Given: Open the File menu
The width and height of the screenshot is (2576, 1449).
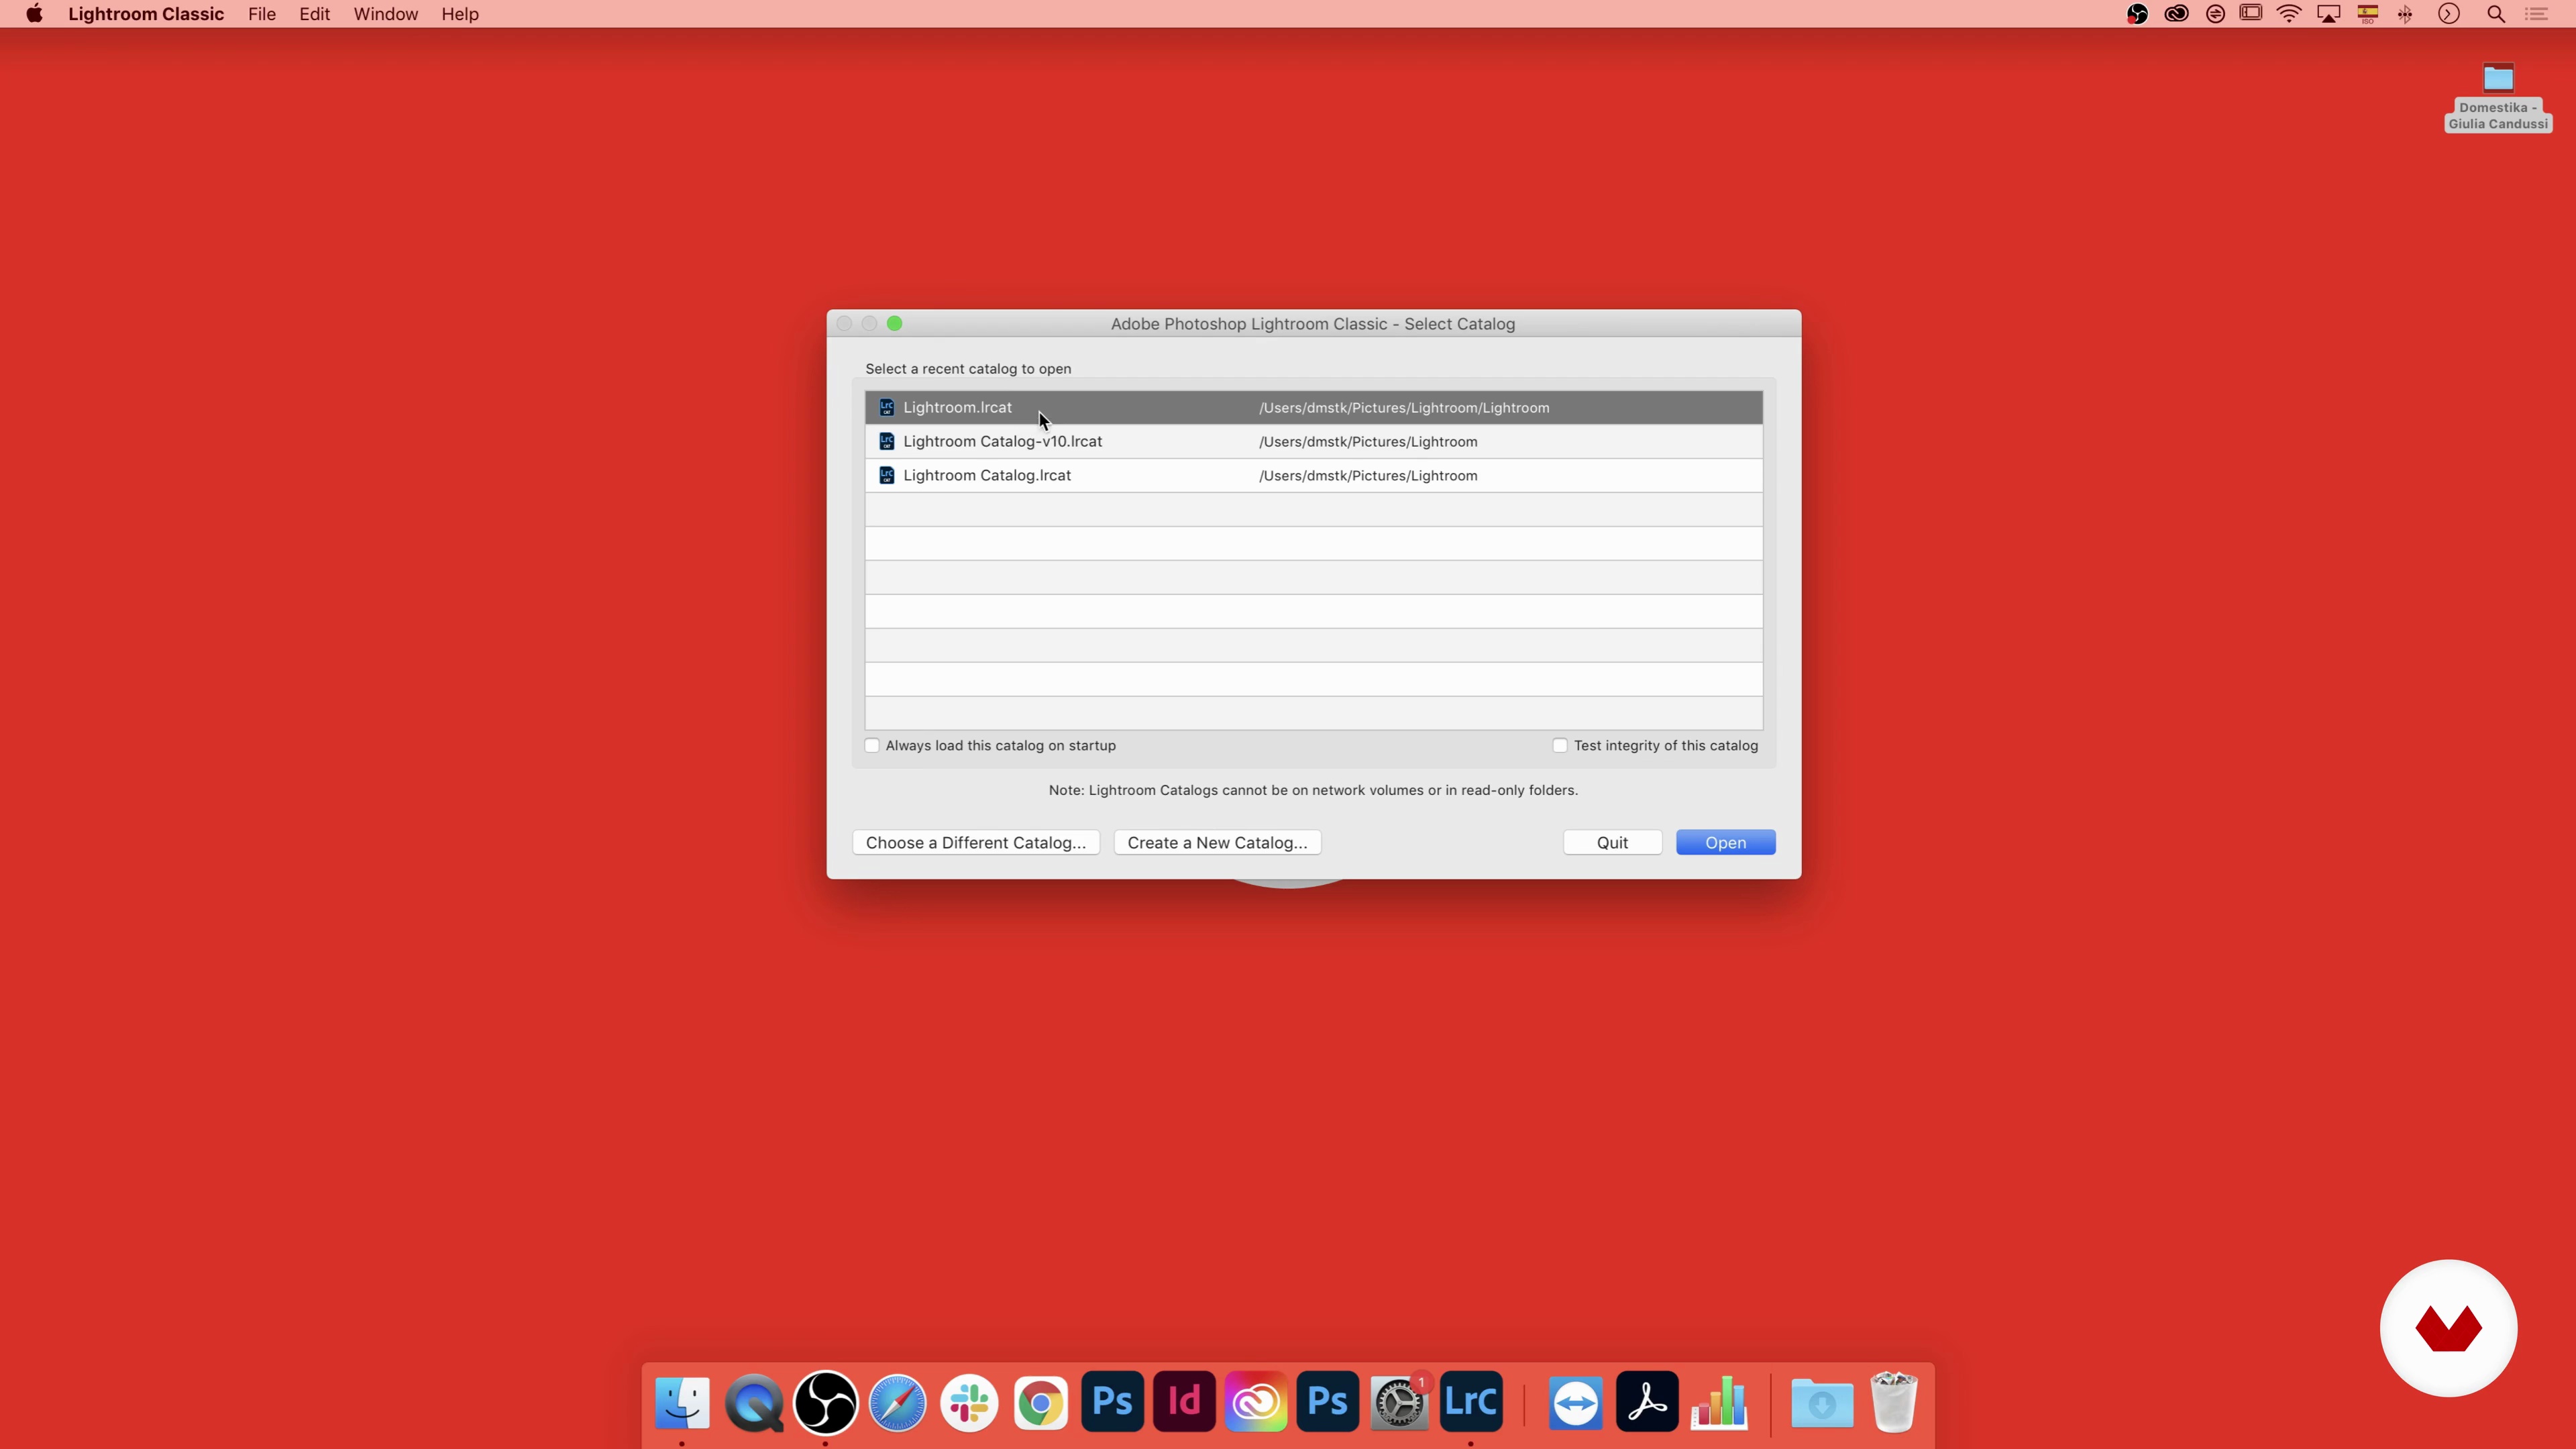Looking at the screenshot, I should pos(262,14).
